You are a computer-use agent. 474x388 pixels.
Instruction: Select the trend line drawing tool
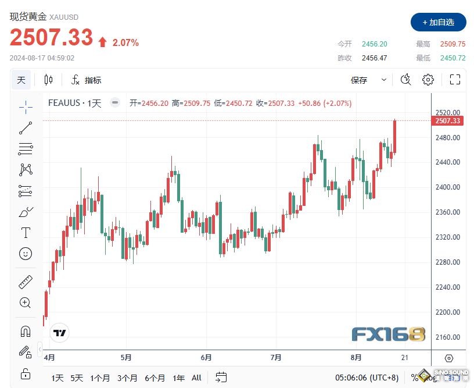[26, 128]
